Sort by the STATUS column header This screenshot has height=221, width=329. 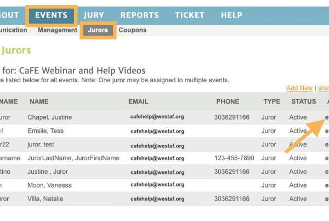(304, 101)
